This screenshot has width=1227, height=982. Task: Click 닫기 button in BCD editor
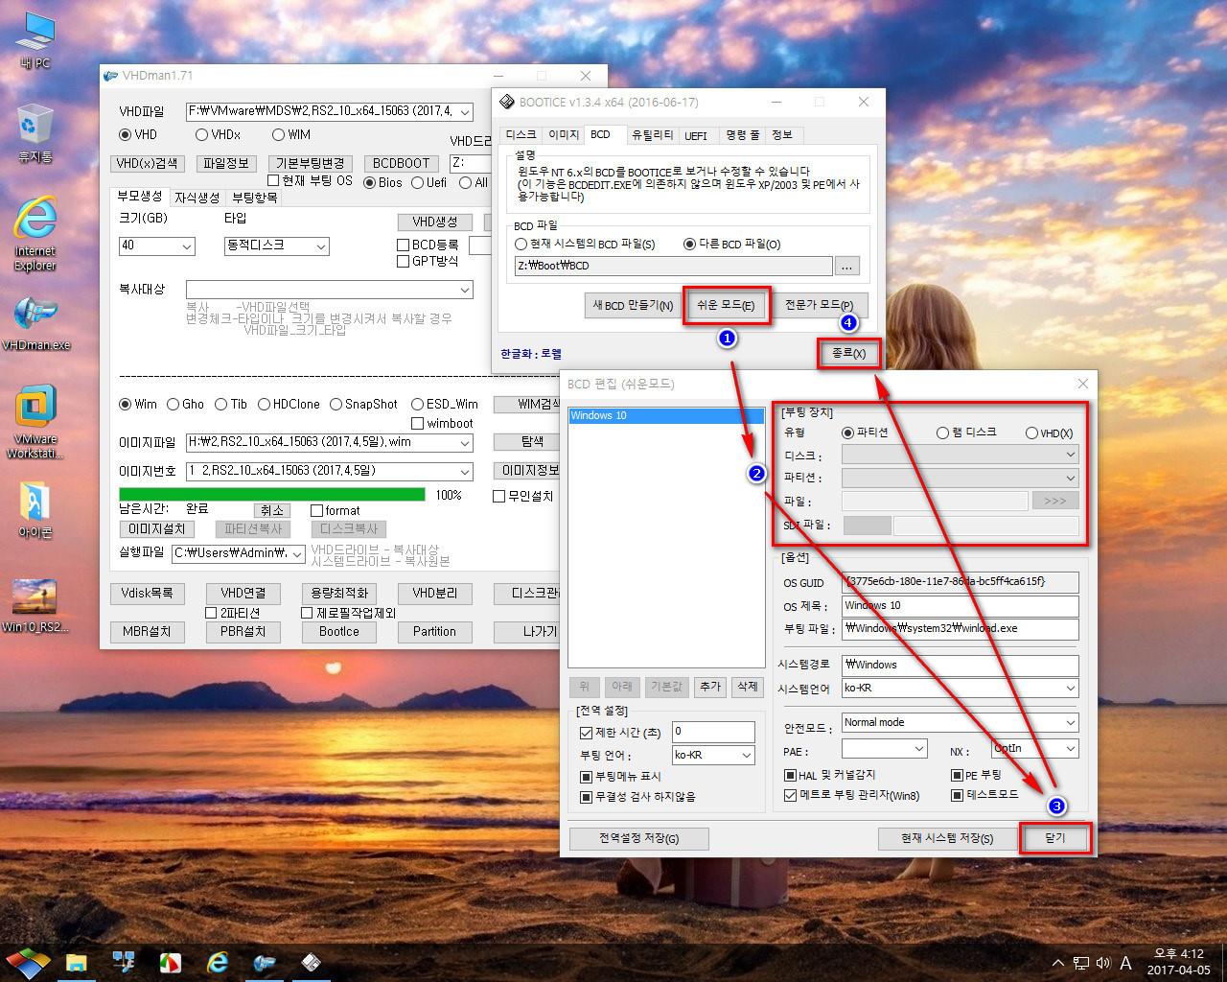pyautogui.click(x=1054, y=837)
